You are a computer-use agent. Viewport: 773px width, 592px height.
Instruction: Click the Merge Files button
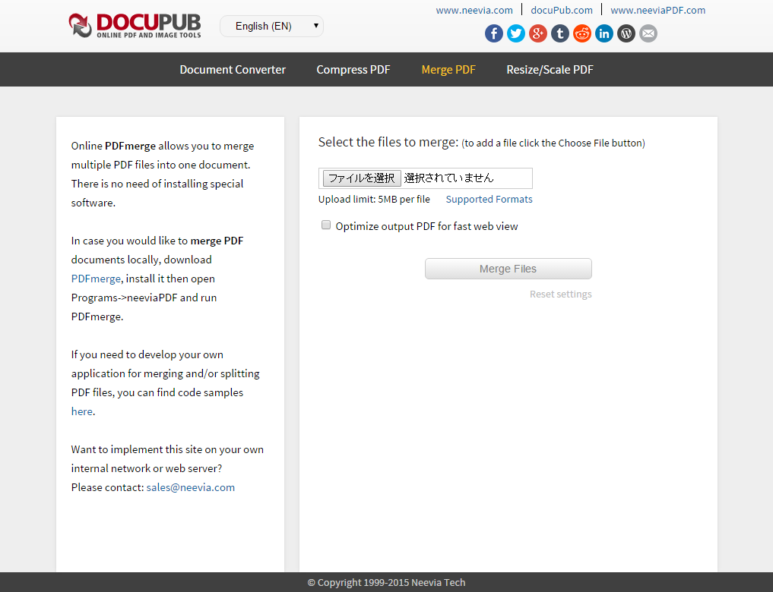pos(508,269)
